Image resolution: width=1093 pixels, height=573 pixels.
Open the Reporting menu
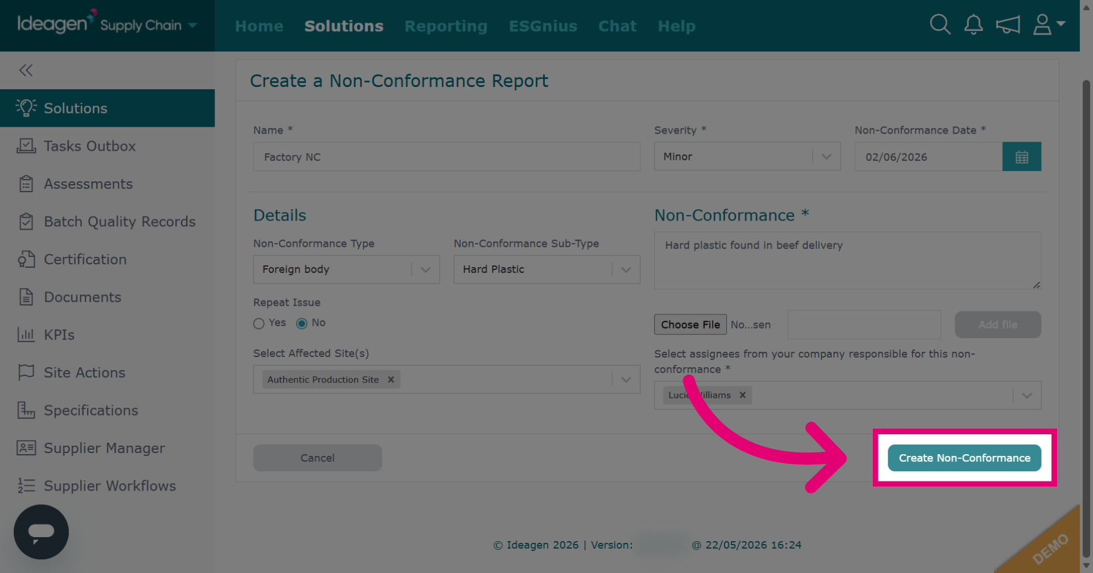(x=446, y=26)
